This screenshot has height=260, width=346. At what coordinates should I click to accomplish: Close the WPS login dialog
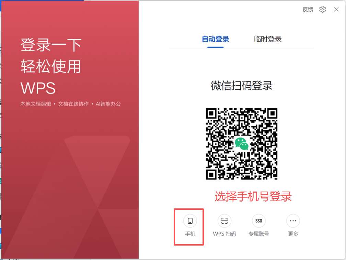coord(336,10)
